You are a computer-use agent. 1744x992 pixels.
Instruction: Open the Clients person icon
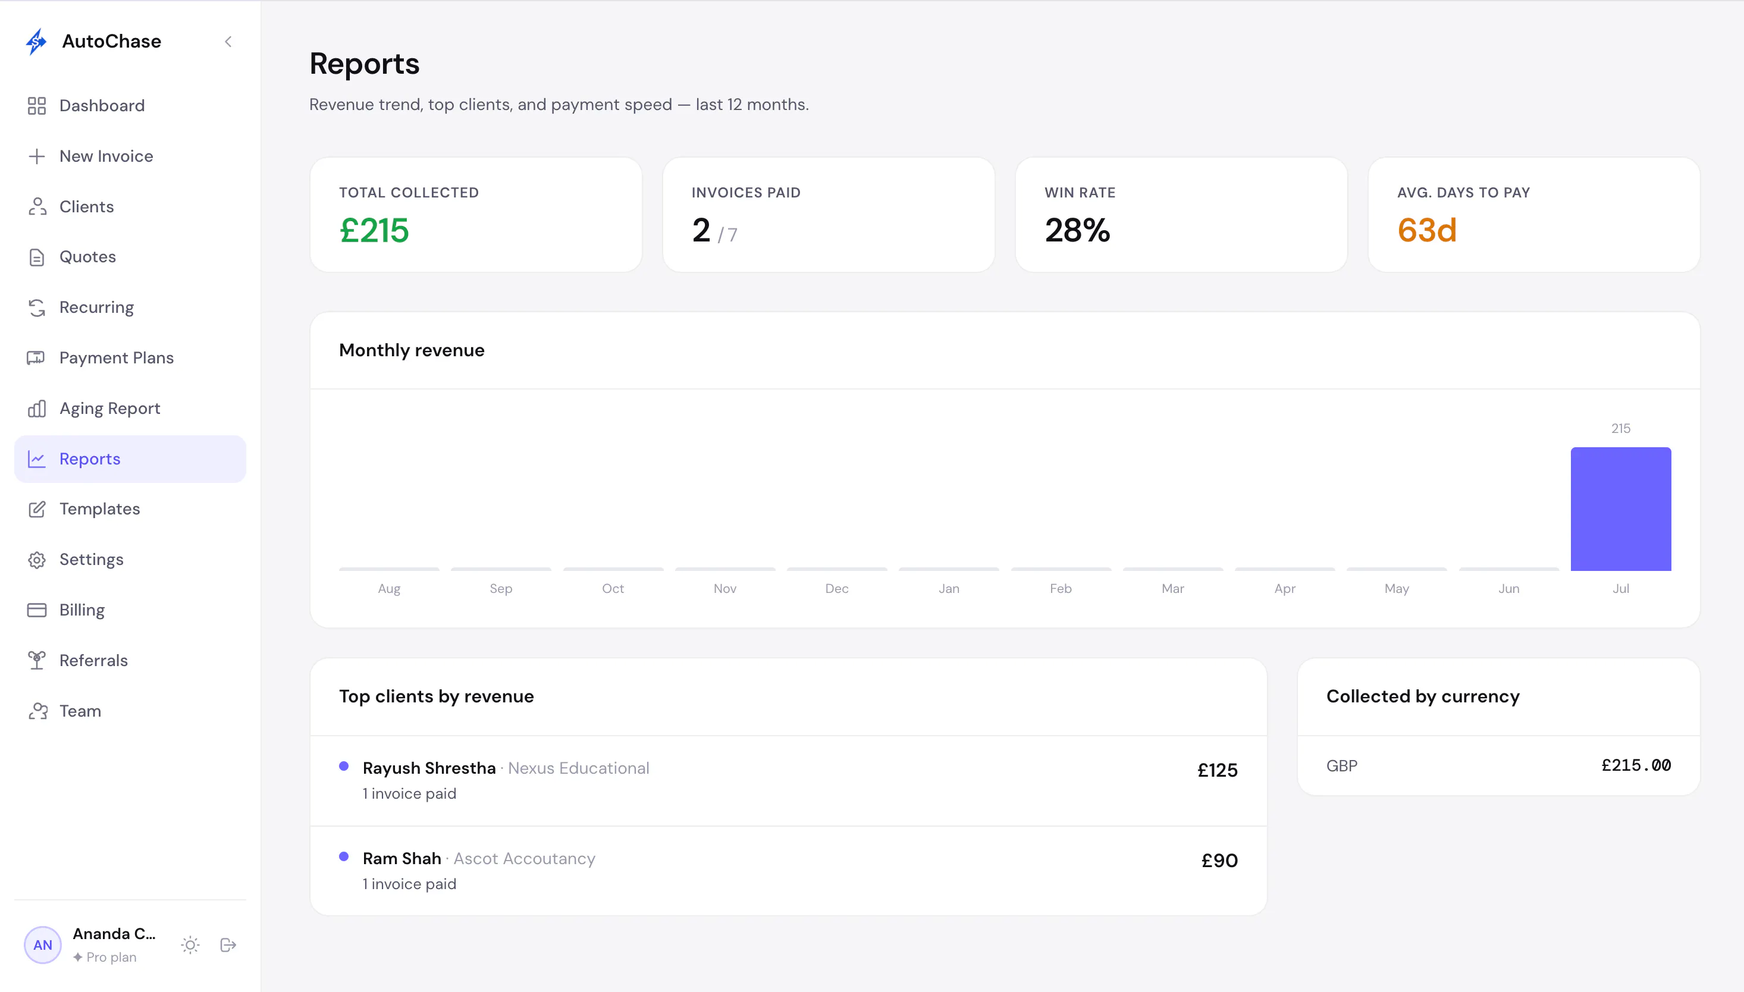click(37, 206)
